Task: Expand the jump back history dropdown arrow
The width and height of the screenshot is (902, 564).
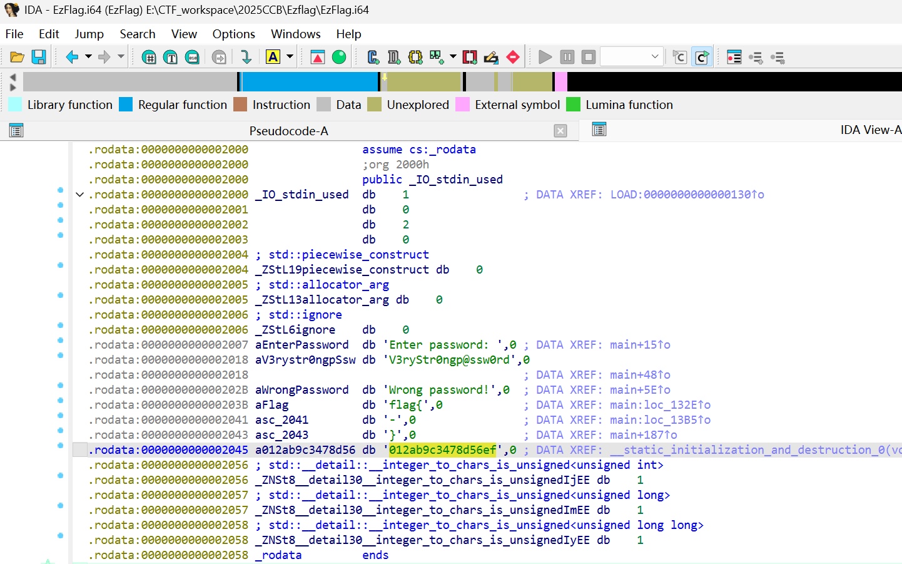Action: [x=88, y=57]
